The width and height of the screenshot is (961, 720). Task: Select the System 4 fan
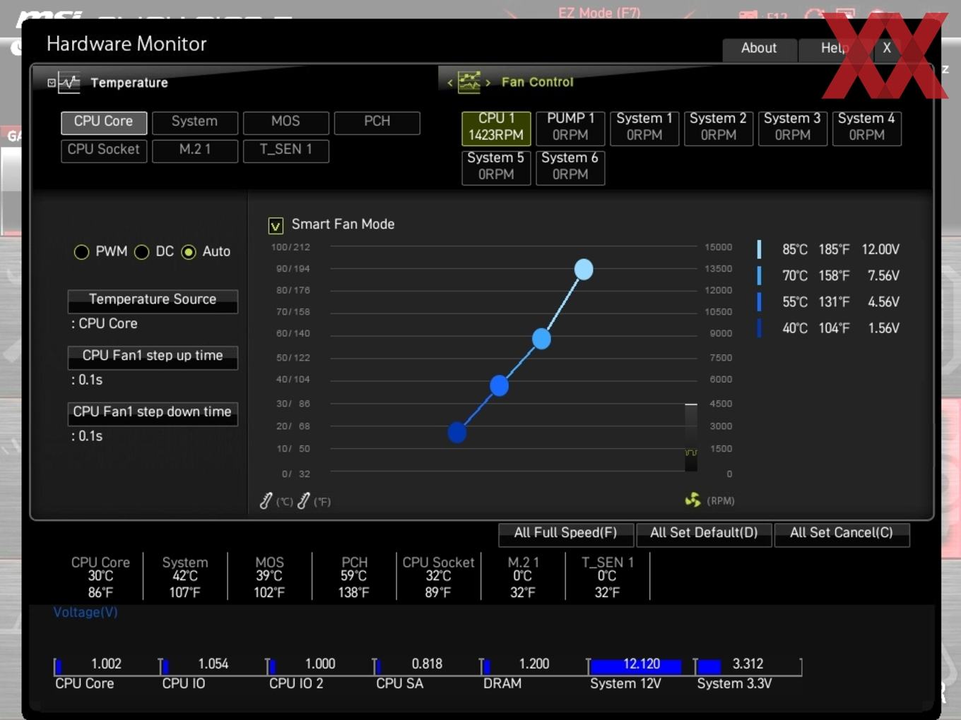coord(867,128)
